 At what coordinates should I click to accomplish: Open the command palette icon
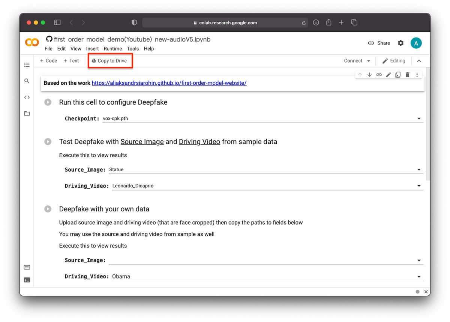tap(27, 267)
